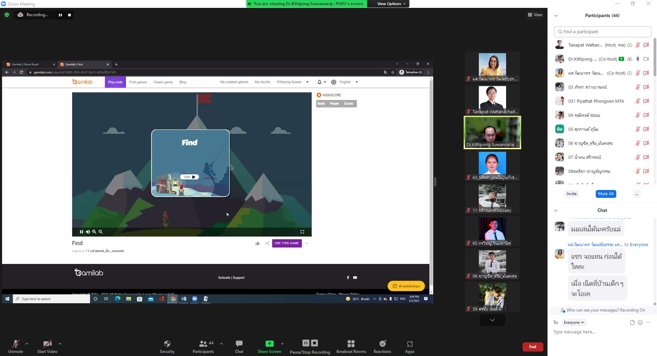Click Share Screen button

pos(269,346)
